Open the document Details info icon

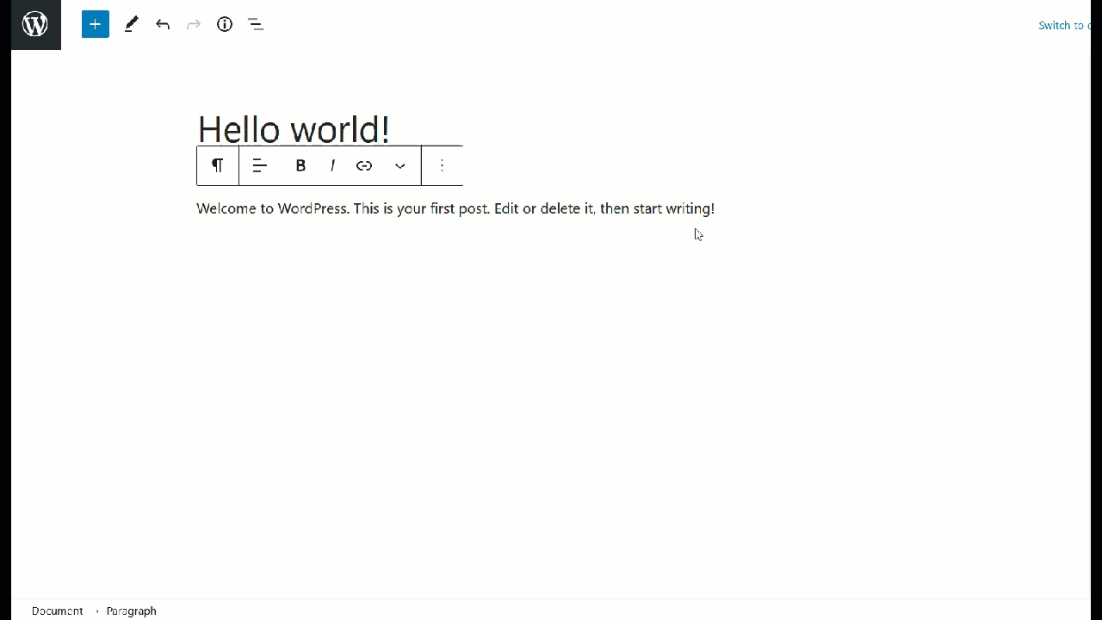pos(225,24)
